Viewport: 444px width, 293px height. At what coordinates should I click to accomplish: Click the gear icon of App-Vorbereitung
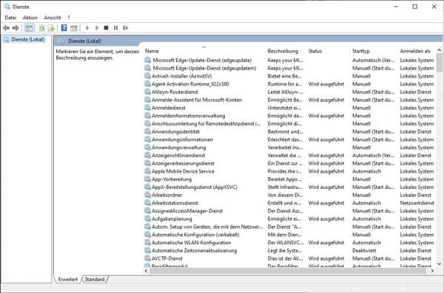[x=147, y=179]
